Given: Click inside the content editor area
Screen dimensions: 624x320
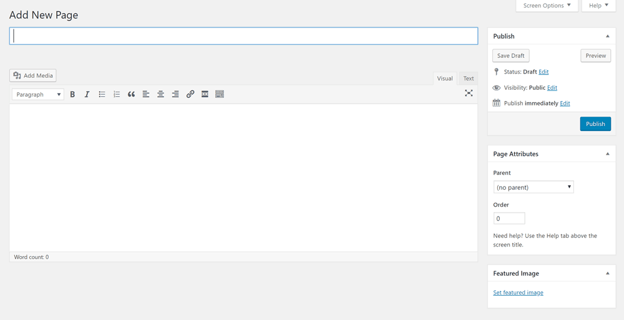Looking at the screenshot, I should tap(243, 178).
